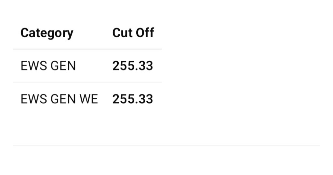Click the Cut Off column header
Screen dimensions: 333x175
tap(133, 33)
